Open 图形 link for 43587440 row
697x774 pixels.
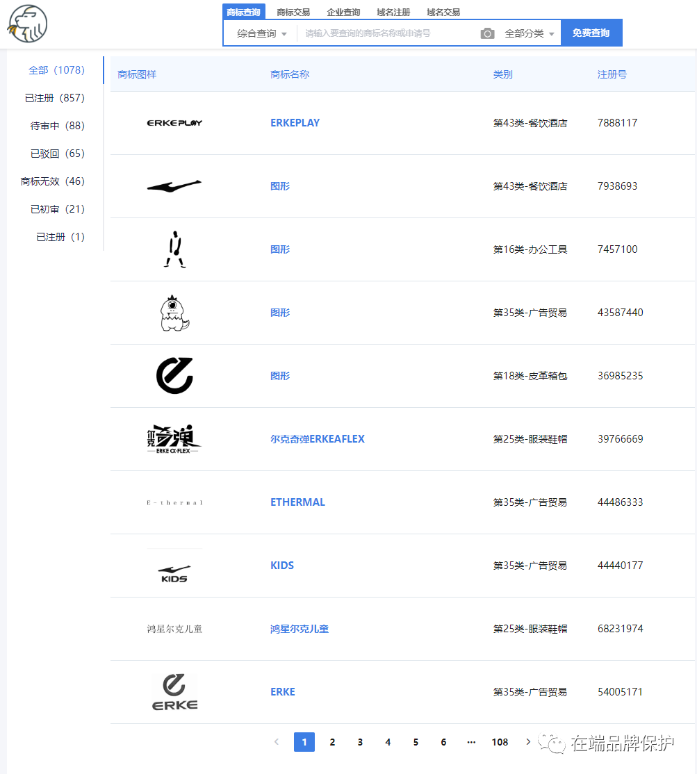point(280,313)
